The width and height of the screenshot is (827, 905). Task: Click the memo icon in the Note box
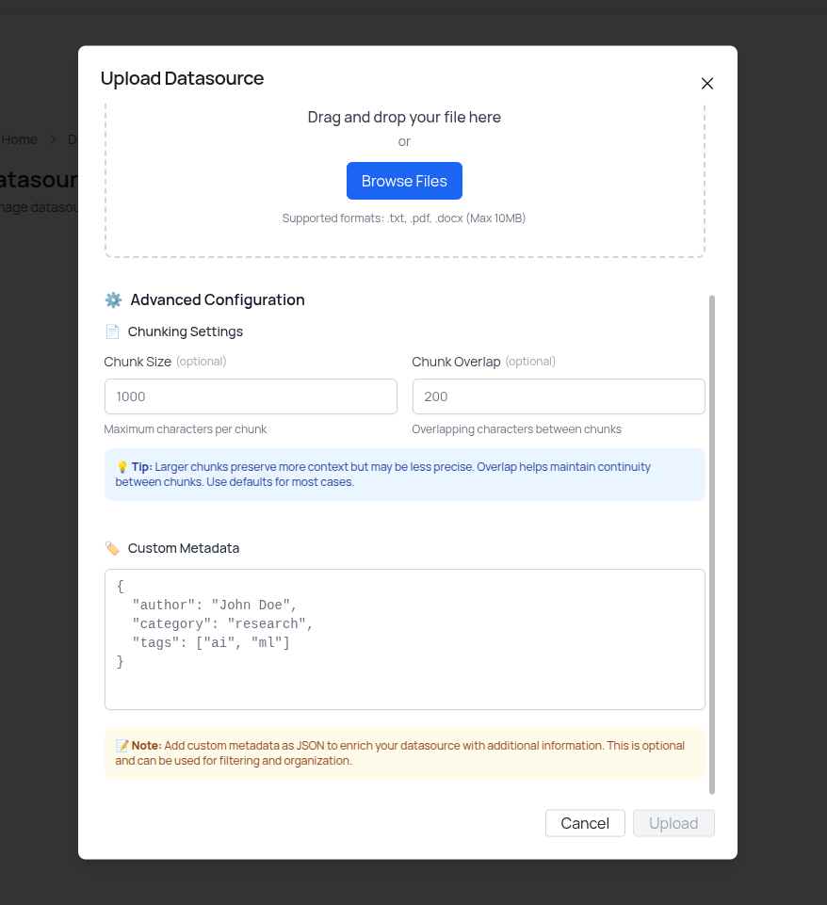(x=122, y=746)
